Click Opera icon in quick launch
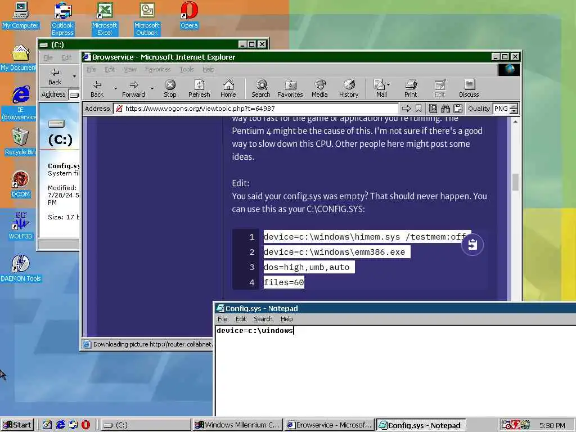The width and height of the screenshot is (576, 432). tap(85, 425)
